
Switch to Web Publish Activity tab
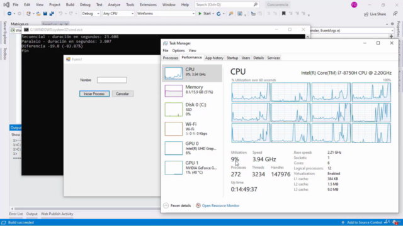pyautogui.click(x=57, y=214)
